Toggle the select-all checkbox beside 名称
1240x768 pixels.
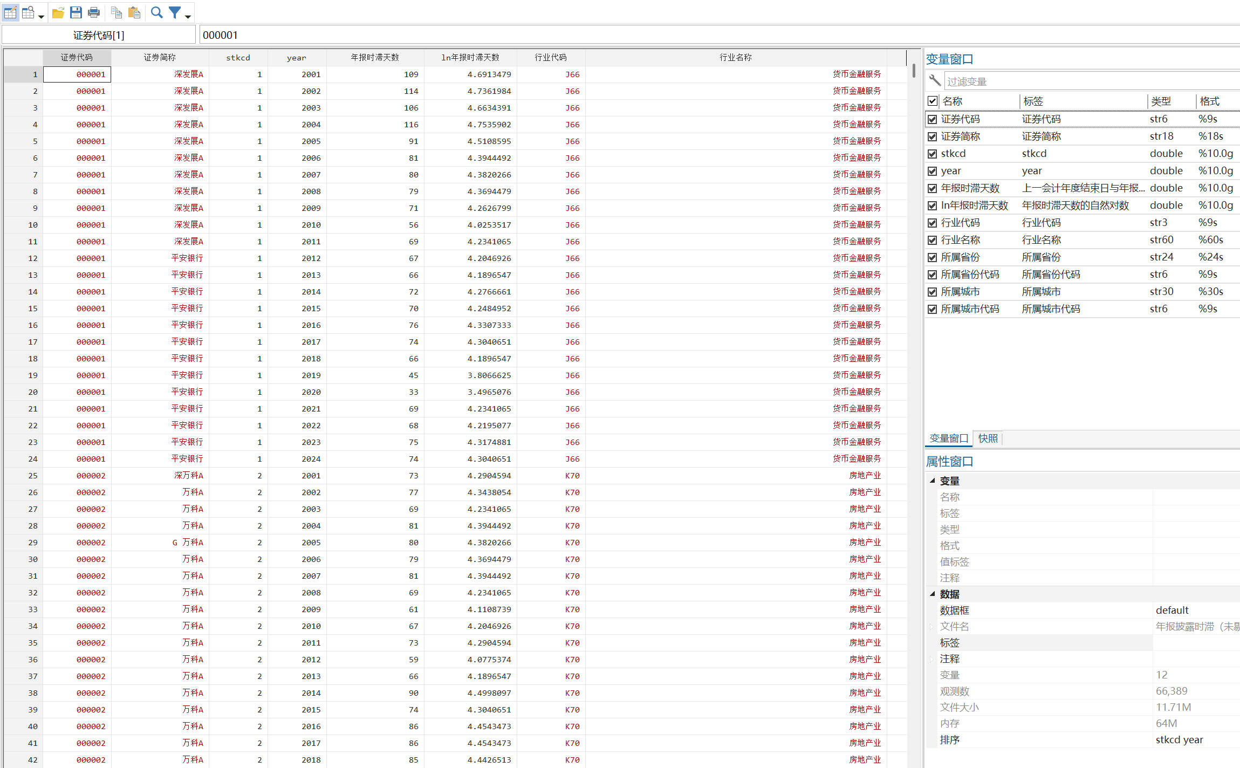[x=932, y=101]
